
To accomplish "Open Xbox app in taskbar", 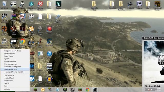I will (x=65, y=90).
